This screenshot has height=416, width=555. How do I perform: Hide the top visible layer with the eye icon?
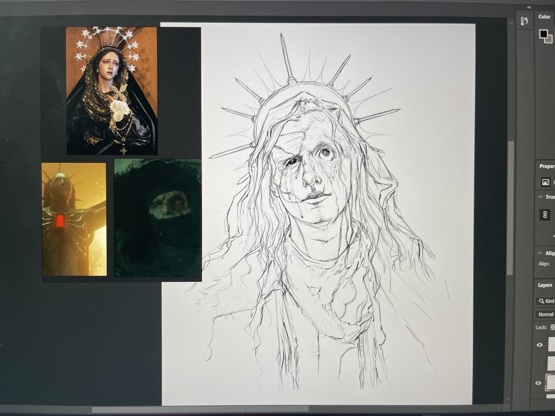click(540, 344)
